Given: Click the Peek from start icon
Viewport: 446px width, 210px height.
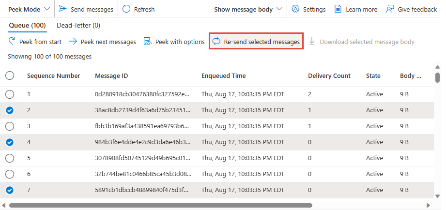Looking at the screenshot, I should tap(12, 42).
